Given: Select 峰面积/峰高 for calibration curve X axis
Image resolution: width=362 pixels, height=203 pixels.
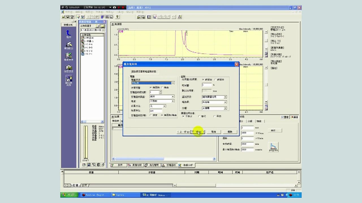Looking at the screenshot, I should [x=162, y=115].
